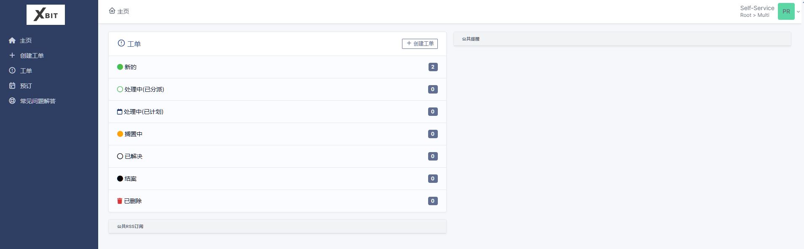
Task: Open 创建工单 in the sidebar
Action: (32, 55)
